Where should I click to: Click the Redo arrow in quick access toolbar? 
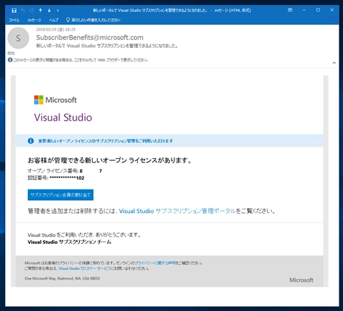pyautogui.click(x=31, y=11)
